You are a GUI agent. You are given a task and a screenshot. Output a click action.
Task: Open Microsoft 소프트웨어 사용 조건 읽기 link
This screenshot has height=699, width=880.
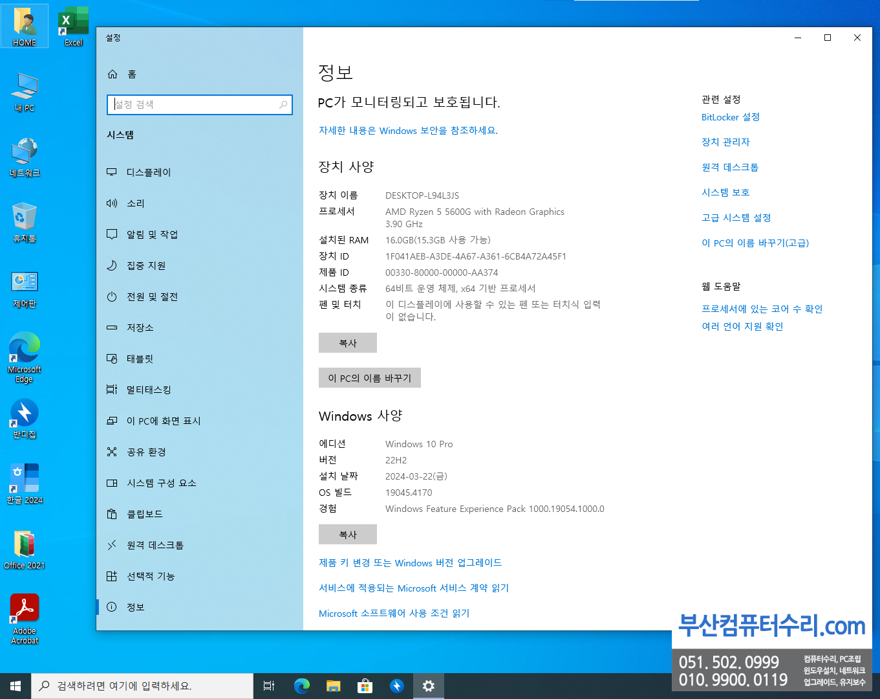pos(394,613)
